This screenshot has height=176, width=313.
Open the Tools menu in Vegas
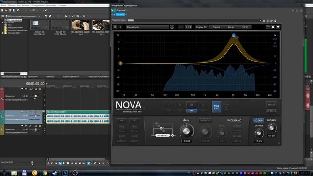click(38, 5)
